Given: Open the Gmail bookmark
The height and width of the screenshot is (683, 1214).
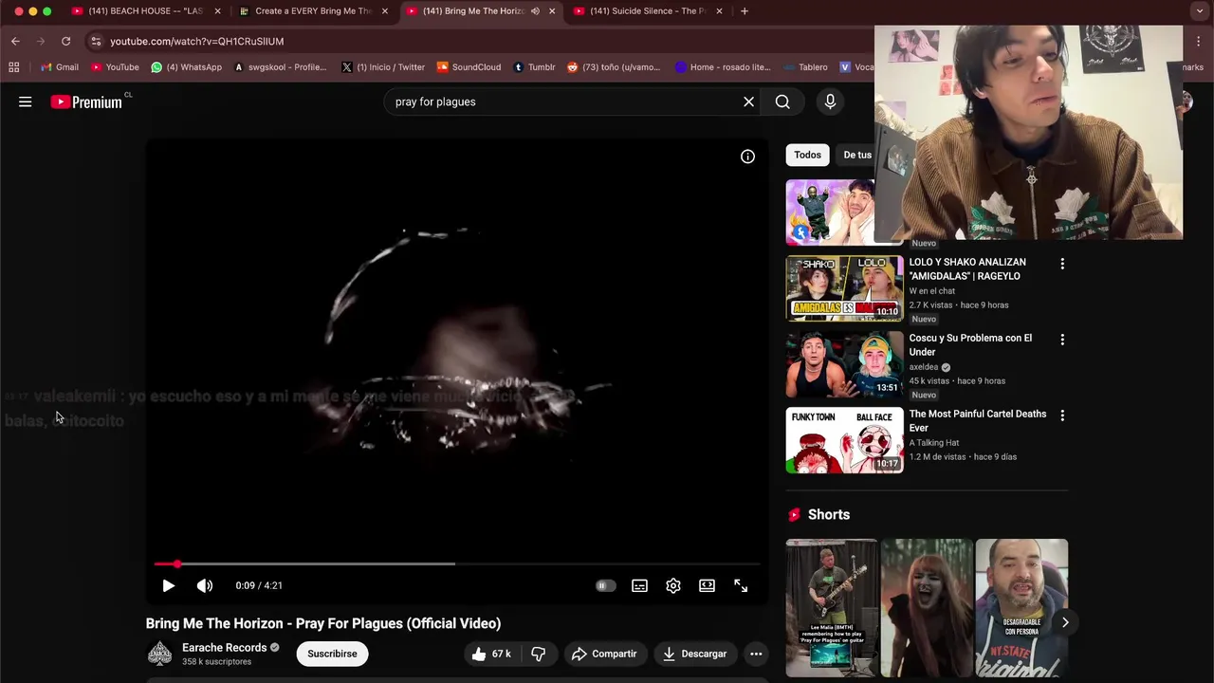Looking at the screenshot, I should pos(60,67).
